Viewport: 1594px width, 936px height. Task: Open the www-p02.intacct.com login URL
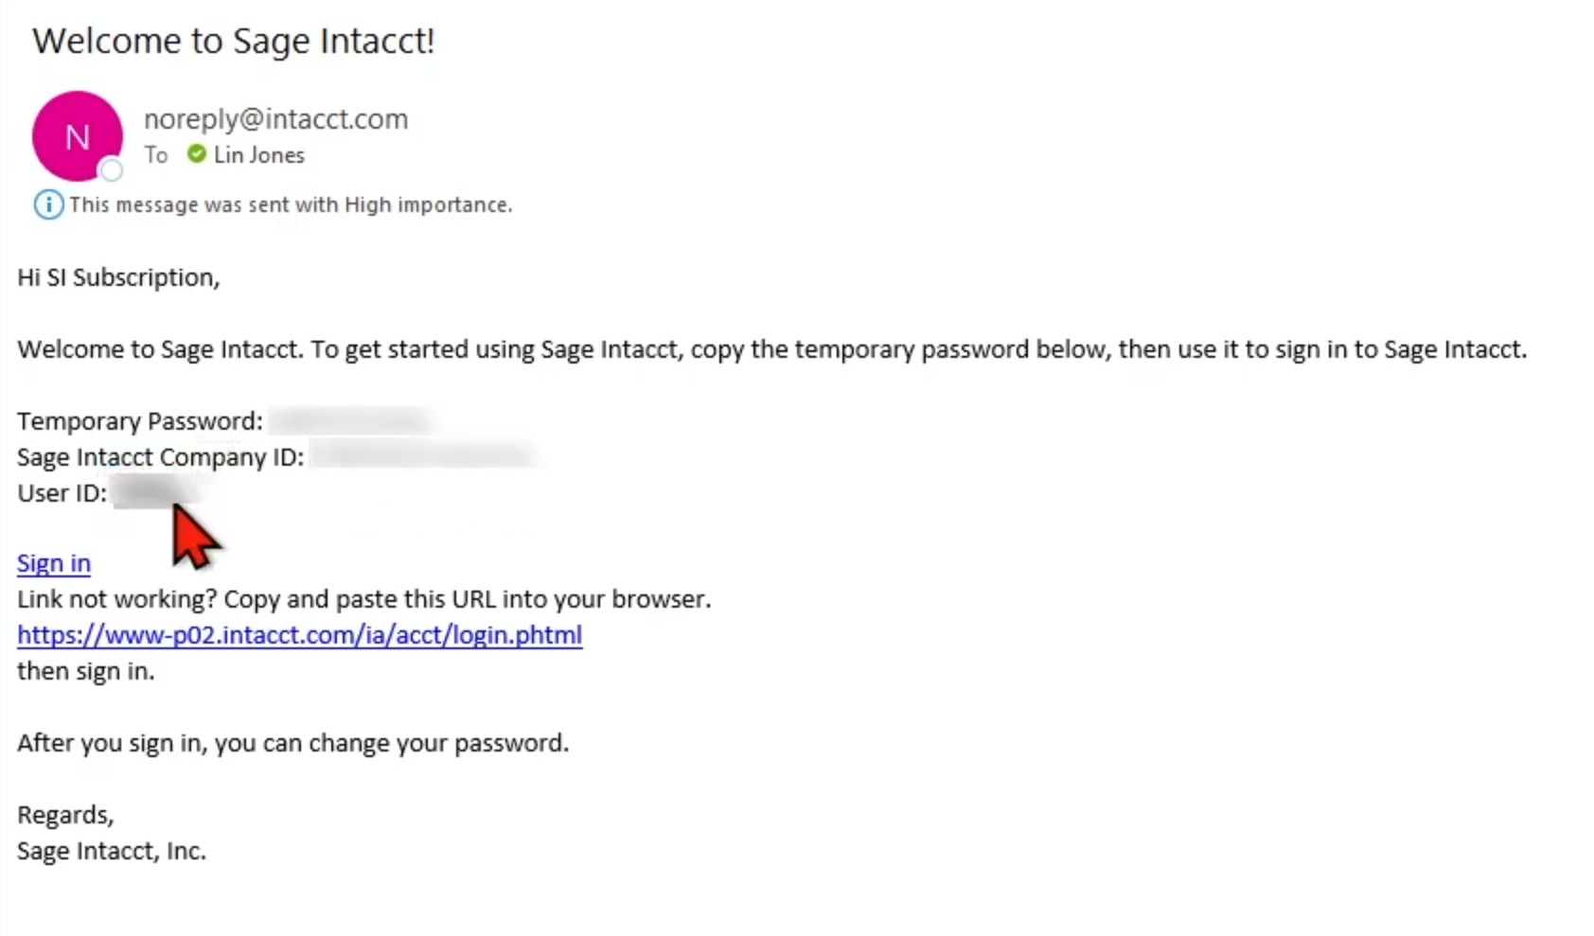[x=299, y=635]
